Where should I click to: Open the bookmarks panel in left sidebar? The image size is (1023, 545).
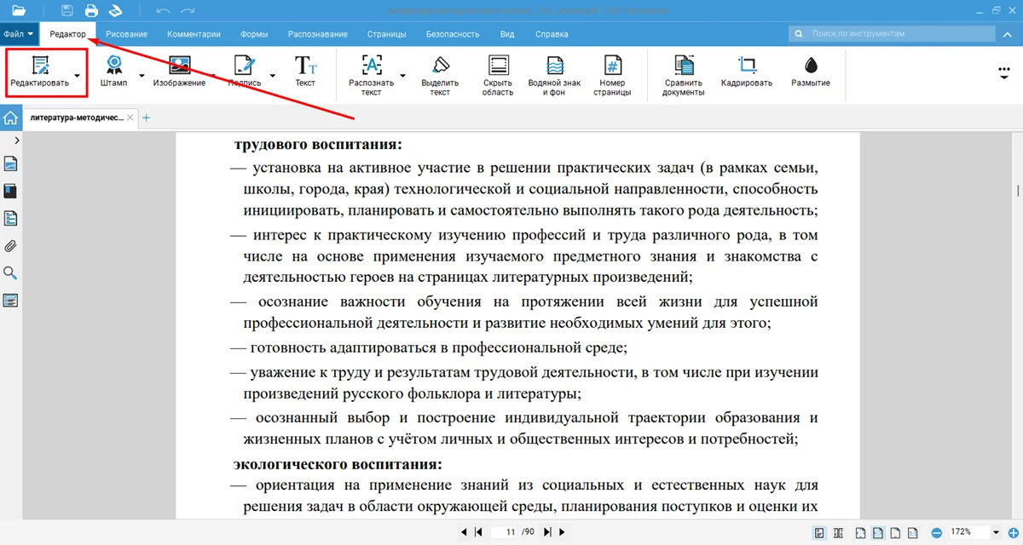point(11,191)
